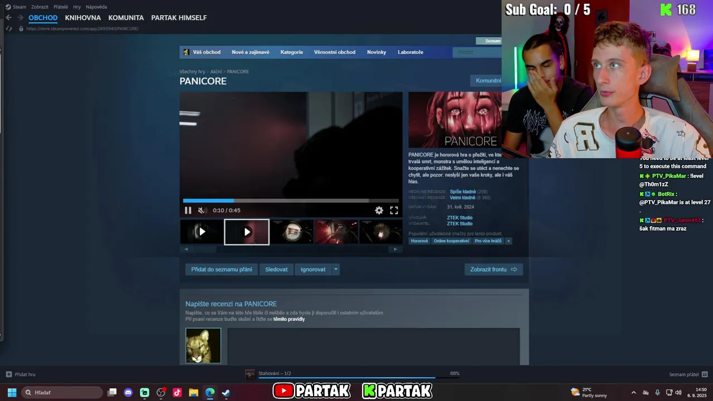Viewport: 713px width, 401px height.
Task: Open video settings gear icon
Action: point(379,211)
